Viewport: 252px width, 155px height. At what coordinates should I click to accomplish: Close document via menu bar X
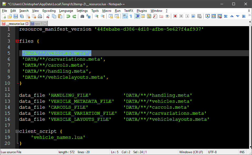[x=249, y=11]
